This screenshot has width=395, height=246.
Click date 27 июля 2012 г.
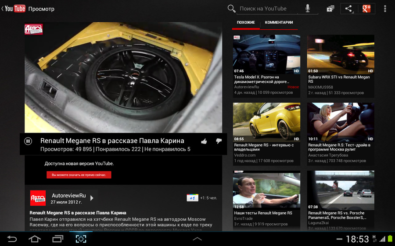[66, 202]
